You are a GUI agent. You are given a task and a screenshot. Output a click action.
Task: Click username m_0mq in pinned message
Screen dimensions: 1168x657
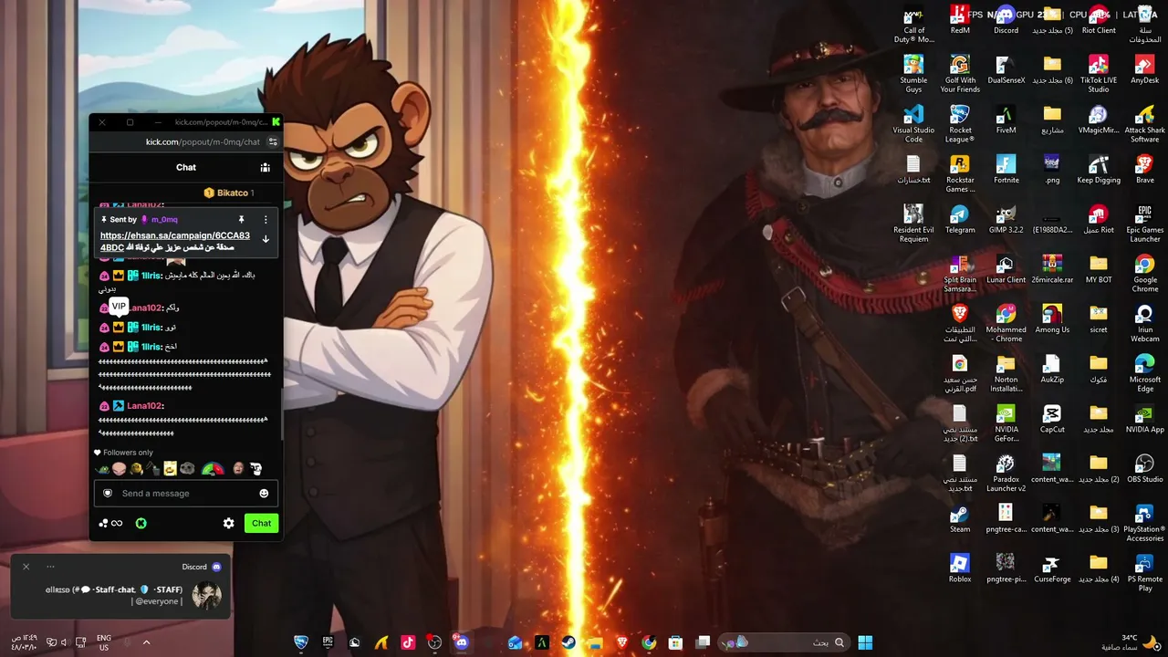click(164, 219)
